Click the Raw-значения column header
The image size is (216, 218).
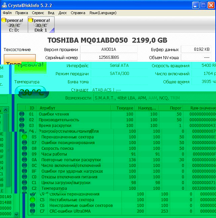200,108
